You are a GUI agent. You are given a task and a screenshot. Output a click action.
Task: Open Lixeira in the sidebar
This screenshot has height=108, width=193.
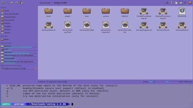coord(7,33)
